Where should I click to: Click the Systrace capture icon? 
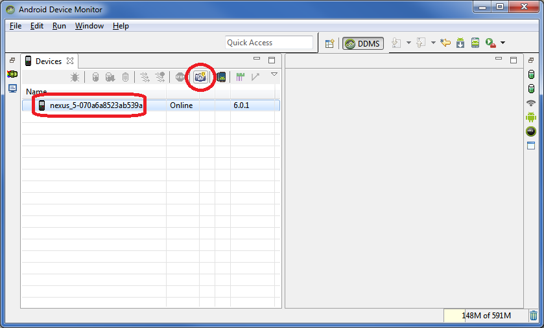coord(240,77)
